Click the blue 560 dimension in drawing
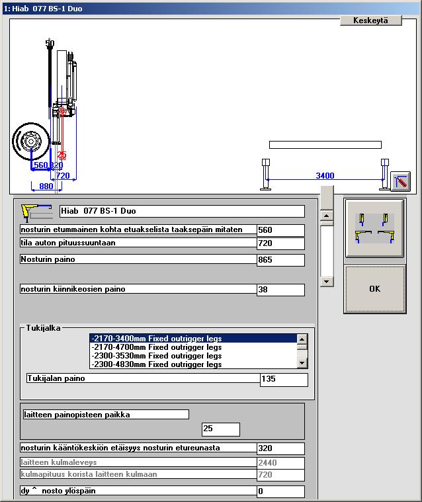 [x=41, y=165]
